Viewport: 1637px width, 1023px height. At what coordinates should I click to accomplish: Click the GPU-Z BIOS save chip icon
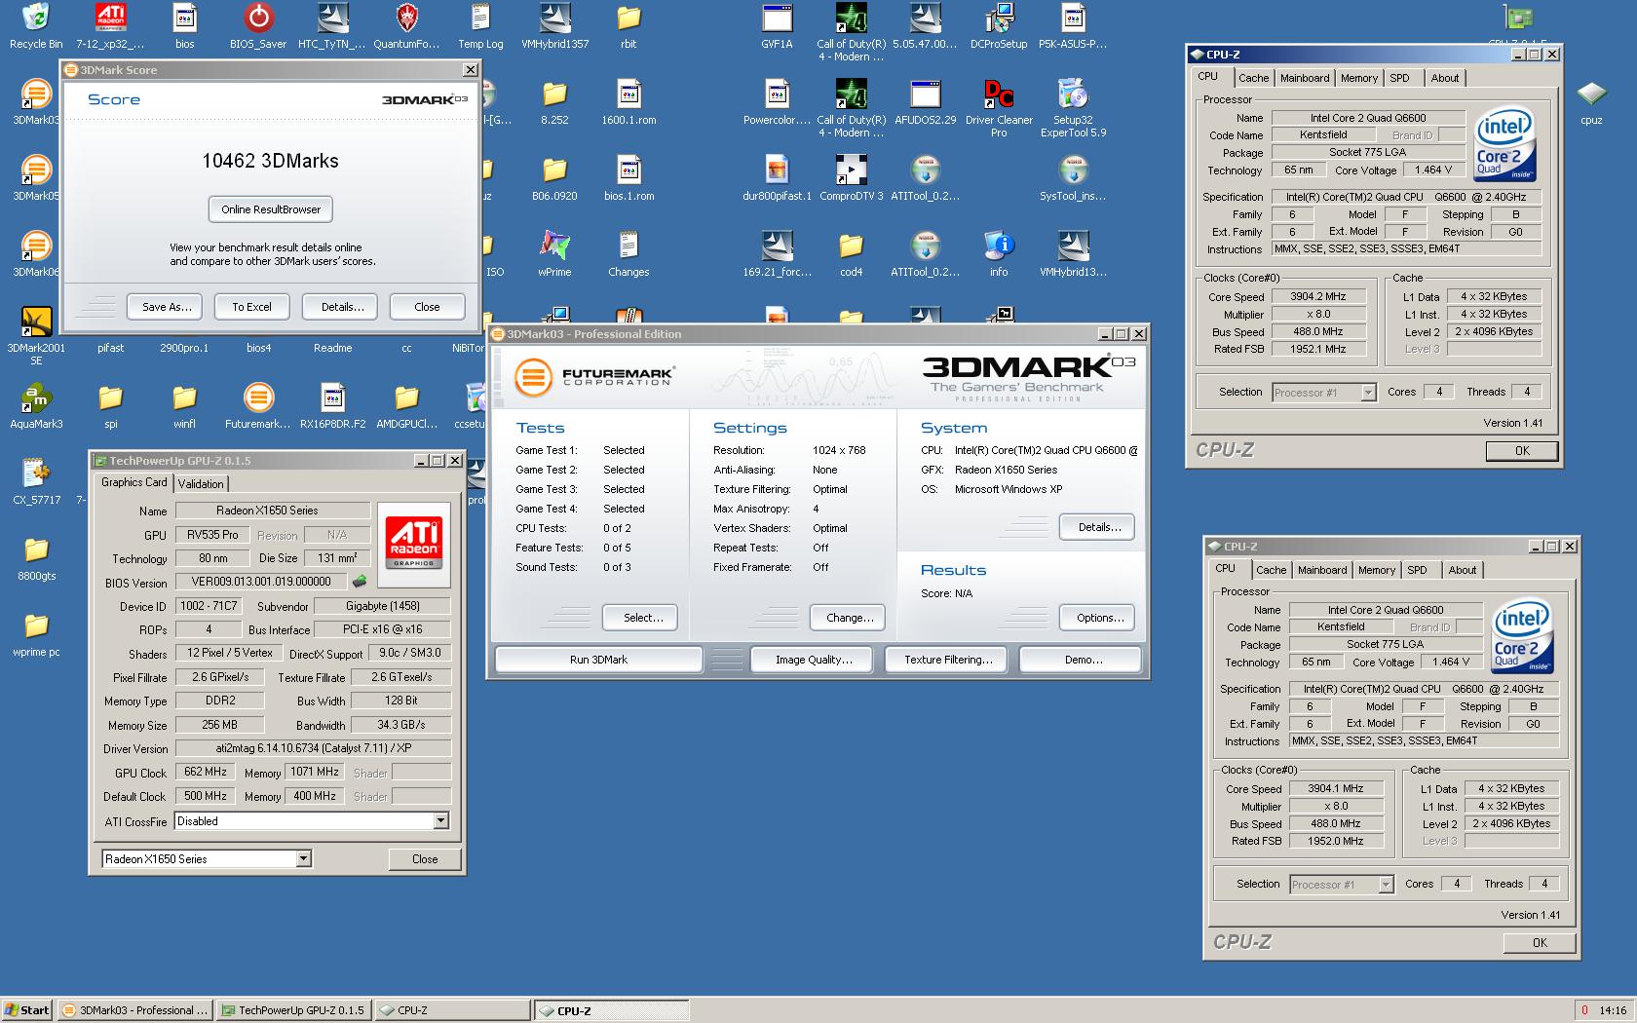click(360, 582)
